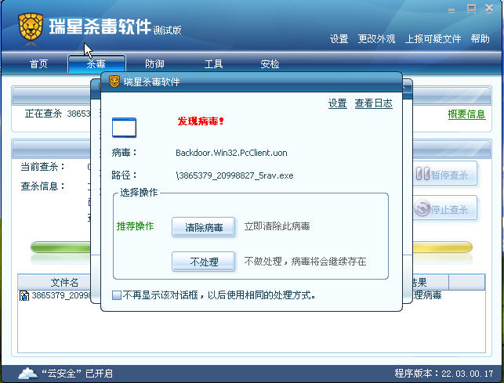Click the 清除病毒 button
504x383 pixels.
204,227
